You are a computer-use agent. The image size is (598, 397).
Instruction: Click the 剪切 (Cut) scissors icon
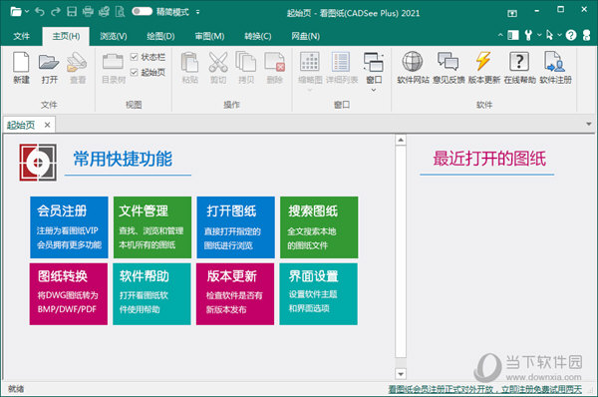[x=218, y=62]
